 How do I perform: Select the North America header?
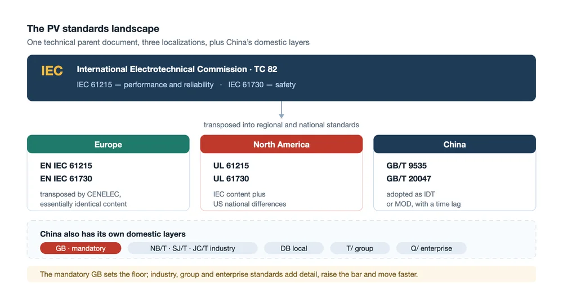(x=281, y=144)
